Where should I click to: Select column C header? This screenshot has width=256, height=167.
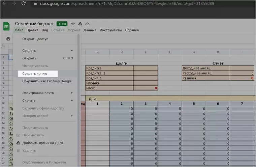coord(97,52)
